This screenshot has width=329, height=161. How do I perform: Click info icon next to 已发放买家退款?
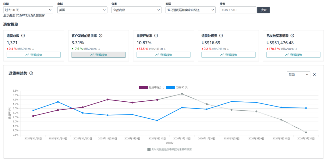tap(292, 36)
